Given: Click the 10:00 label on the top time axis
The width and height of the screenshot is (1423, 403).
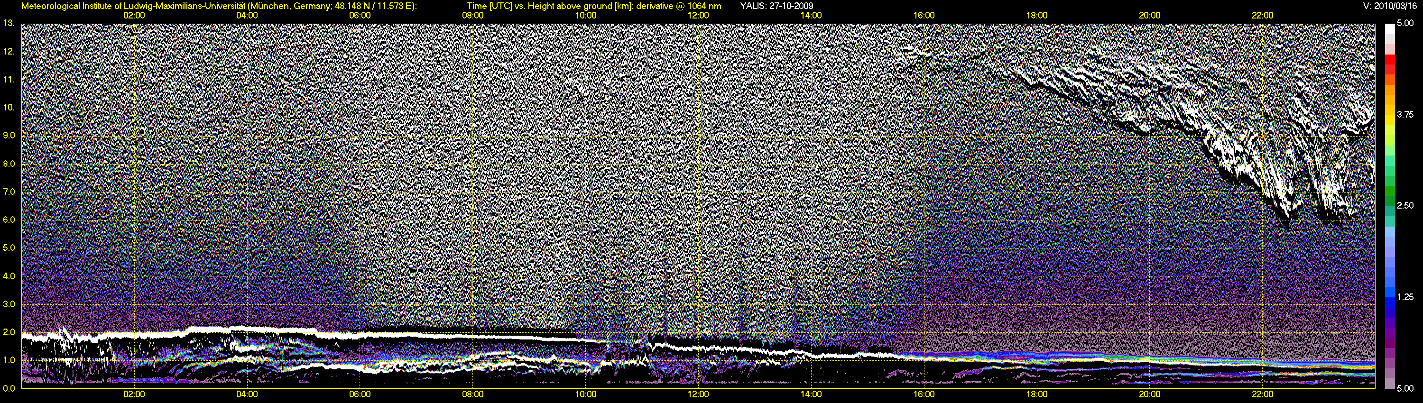Looking at the screenshot, I should [x=585, y=16].
